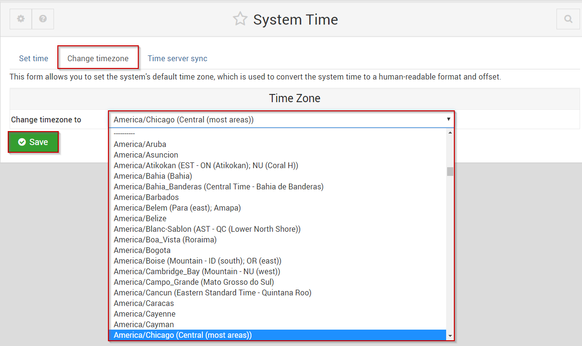Viewport: 582px width, 346px height.
Task: Choose America/Aruba from the list
Action: click(x=278, y=144)
